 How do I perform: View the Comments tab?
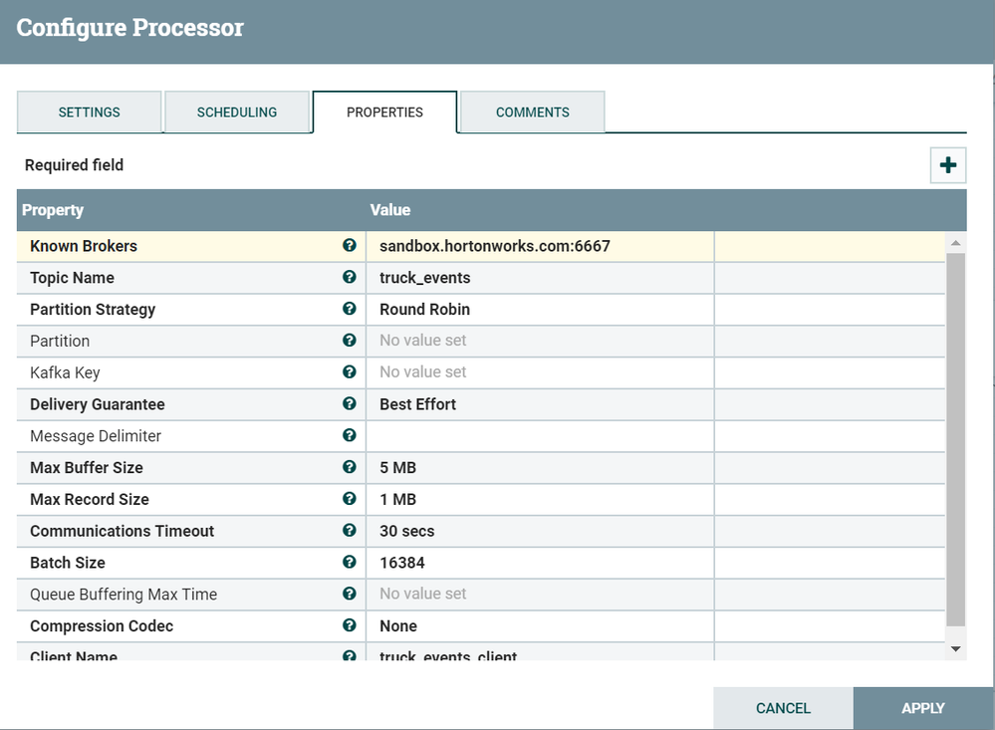pos(532,112)
